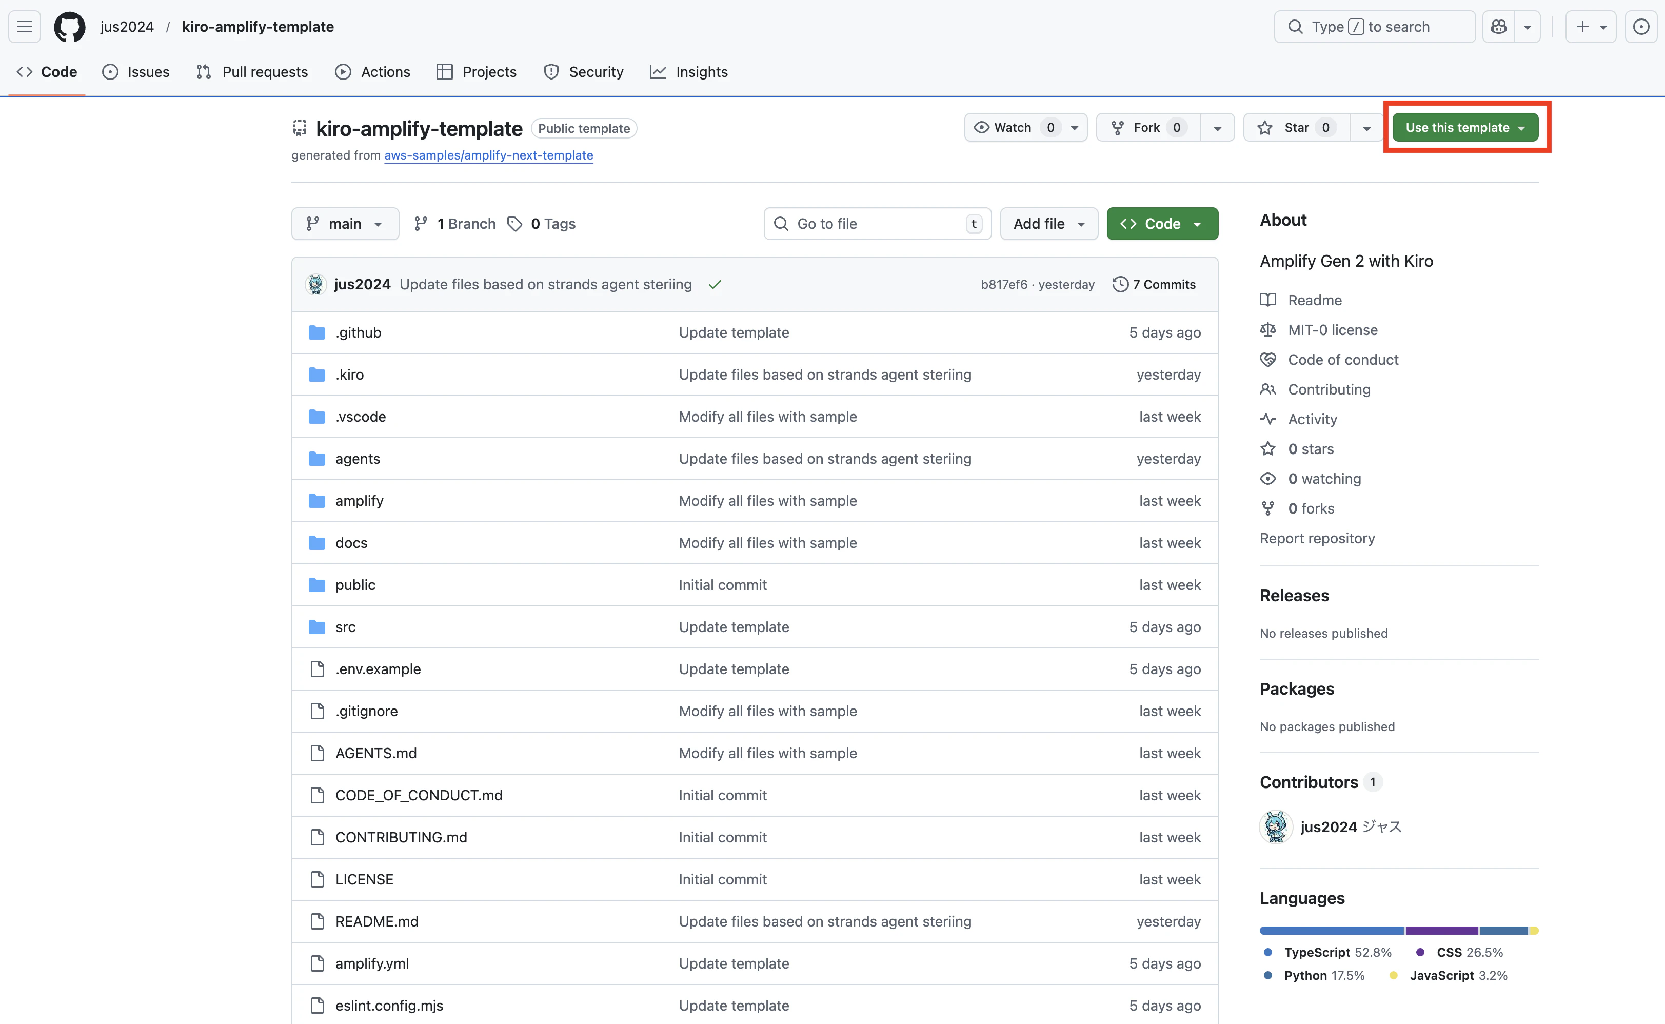Switch to the Issues tab

click(136, 72)
